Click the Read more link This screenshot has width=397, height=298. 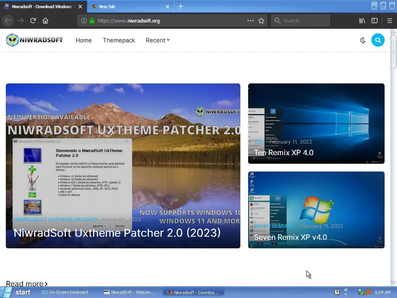pyautogui.click(x=27, y=284)
